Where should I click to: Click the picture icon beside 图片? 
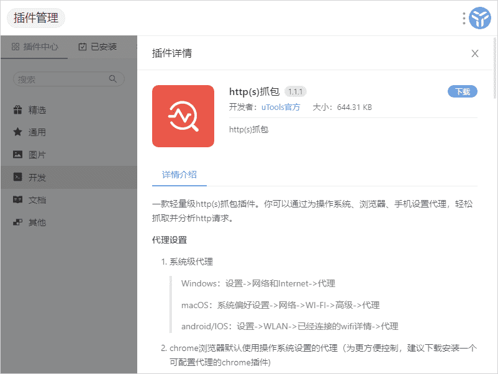[x=18, y=155]
